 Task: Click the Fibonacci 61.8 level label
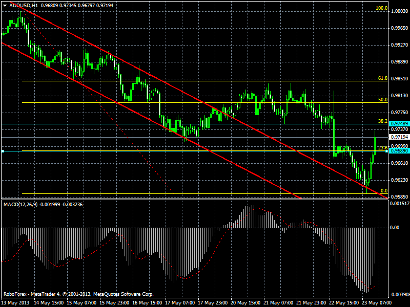pos(383,78)
